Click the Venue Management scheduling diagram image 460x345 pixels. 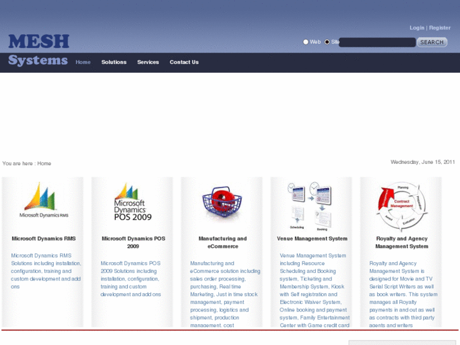(x=311, y=206)
